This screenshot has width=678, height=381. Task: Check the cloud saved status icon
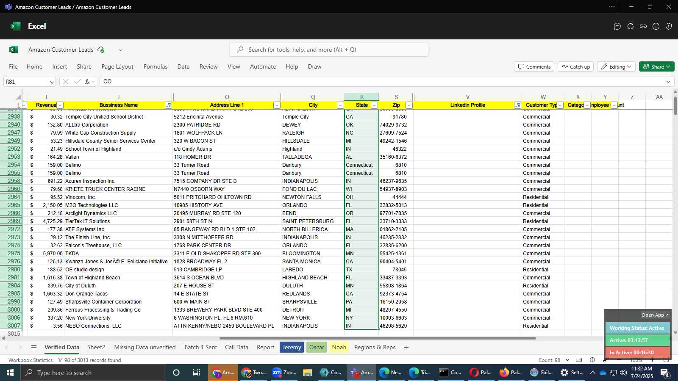pyautogui.click(x=101, y=50)
